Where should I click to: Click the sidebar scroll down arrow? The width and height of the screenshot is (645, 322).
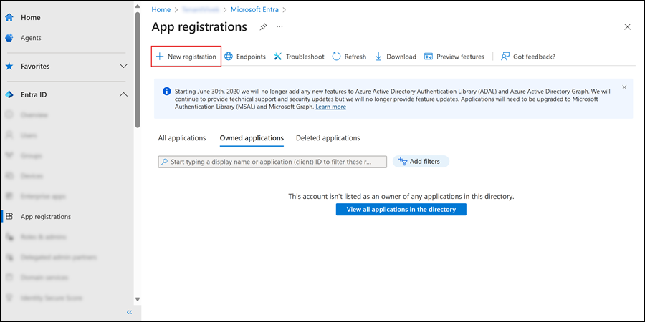coord(138,299)
